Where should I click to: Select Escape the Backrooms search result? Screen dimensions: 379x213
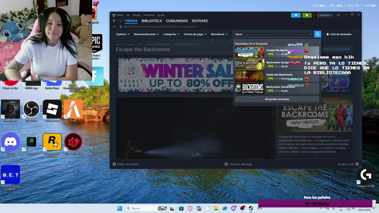click(x=277, y=52)
